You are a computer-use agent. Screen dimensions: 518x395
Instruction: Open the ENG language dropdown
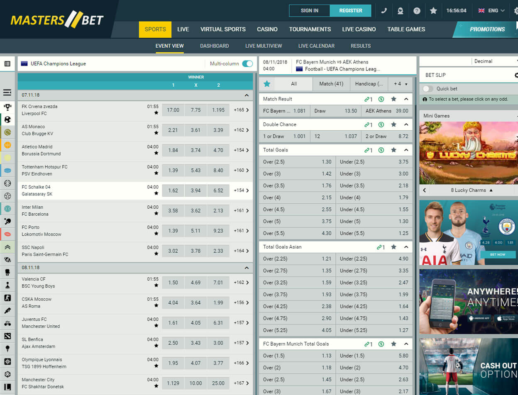point(491,11)
